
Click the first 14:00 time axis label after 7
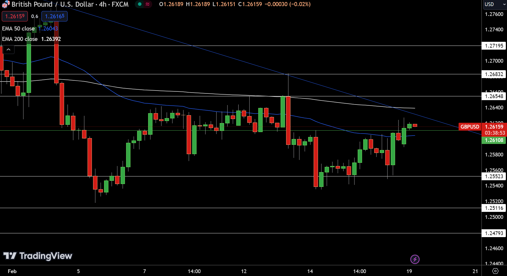pyautogui.click(x=194, y=271)
